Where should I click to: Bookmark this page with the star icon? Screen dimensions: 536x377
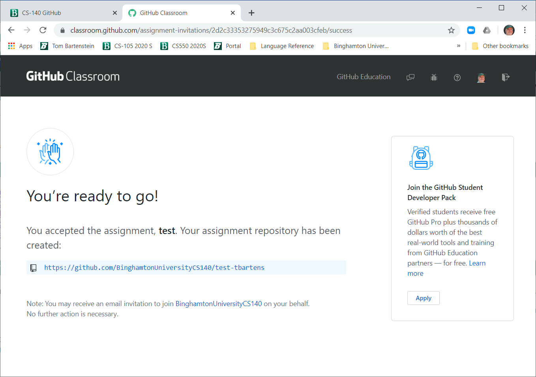(451, 30)
